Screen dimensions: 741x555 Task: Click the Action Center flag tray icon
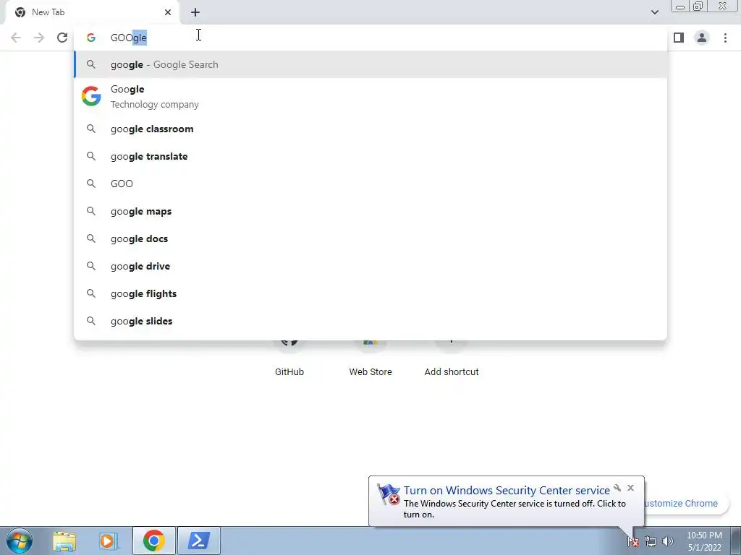coord(633,541)
